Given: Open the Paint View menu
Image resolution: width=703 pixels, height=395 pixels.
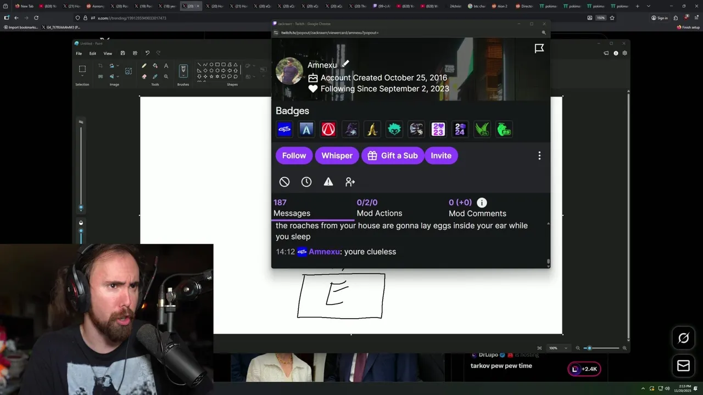Looking at the screenshot, I should click(x=108, y=53).
